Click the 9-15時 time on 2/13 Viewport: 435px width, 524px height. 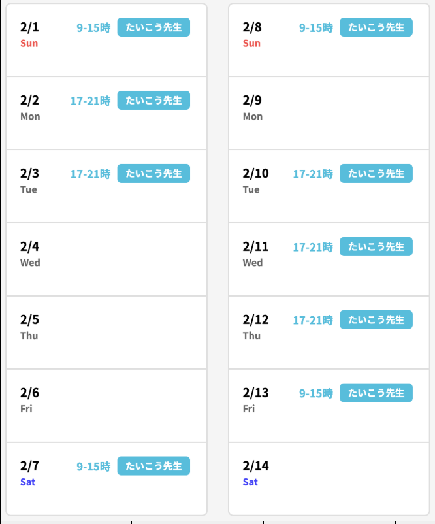316,394
